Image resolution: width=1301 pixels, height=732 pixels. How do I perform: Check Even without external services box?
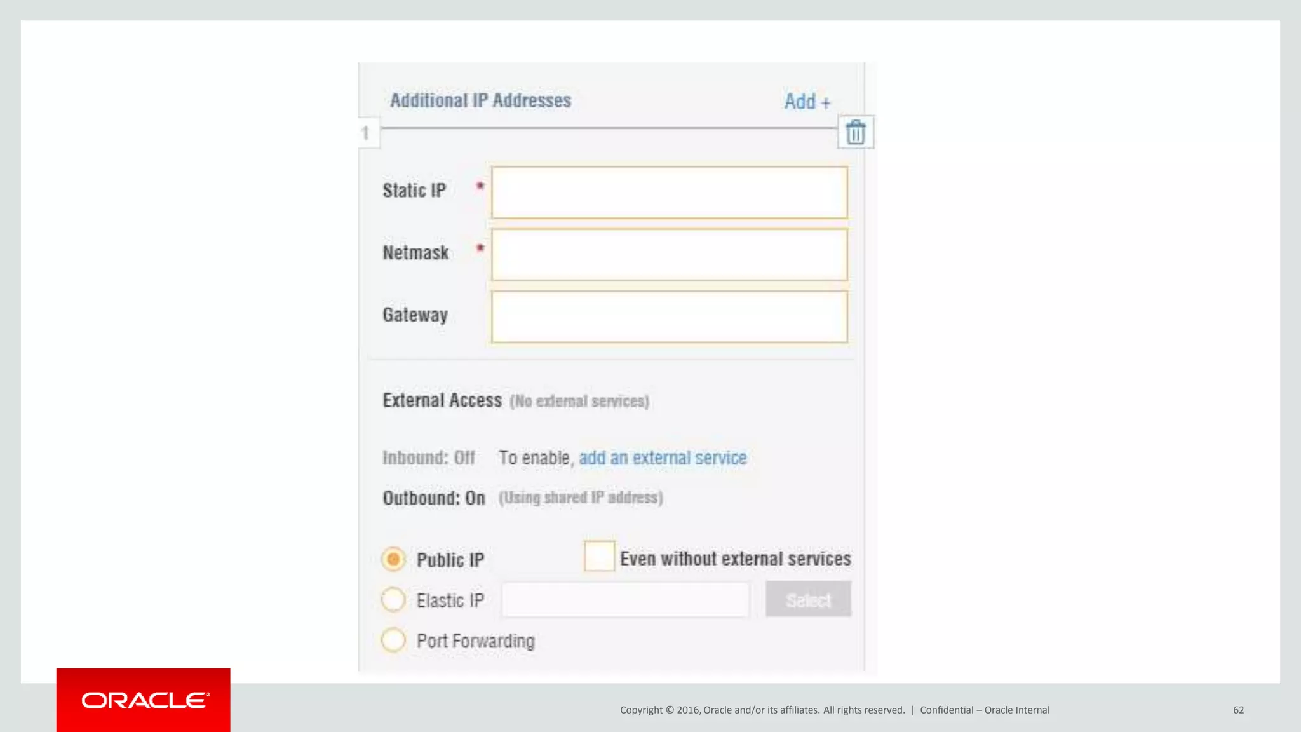pyautogui.click(x=599, y=556)
